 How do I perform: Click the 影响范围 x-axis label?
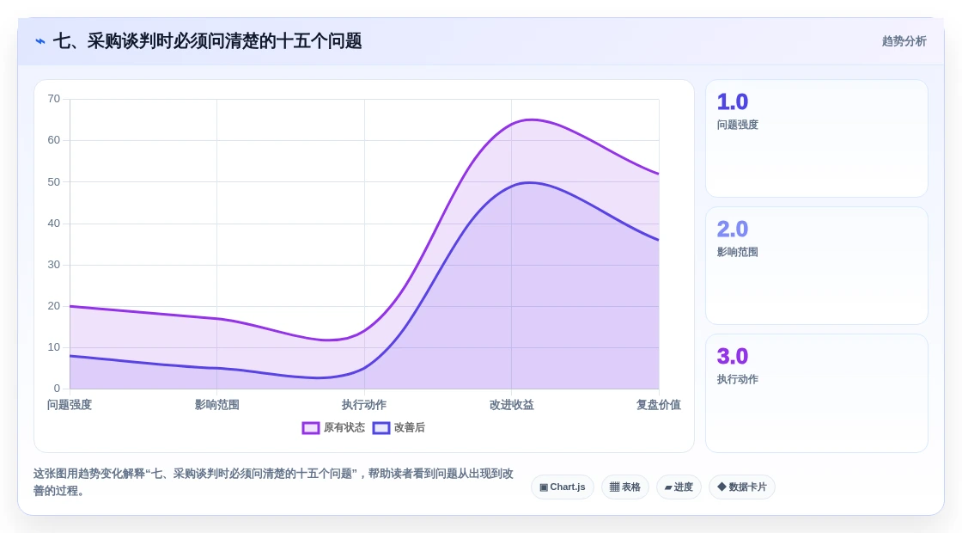pyautogui.click(x=216, y=405)
